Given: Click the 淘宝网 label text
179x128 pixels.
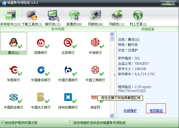Looking at the screenshot, I should (x=95, y=107).
